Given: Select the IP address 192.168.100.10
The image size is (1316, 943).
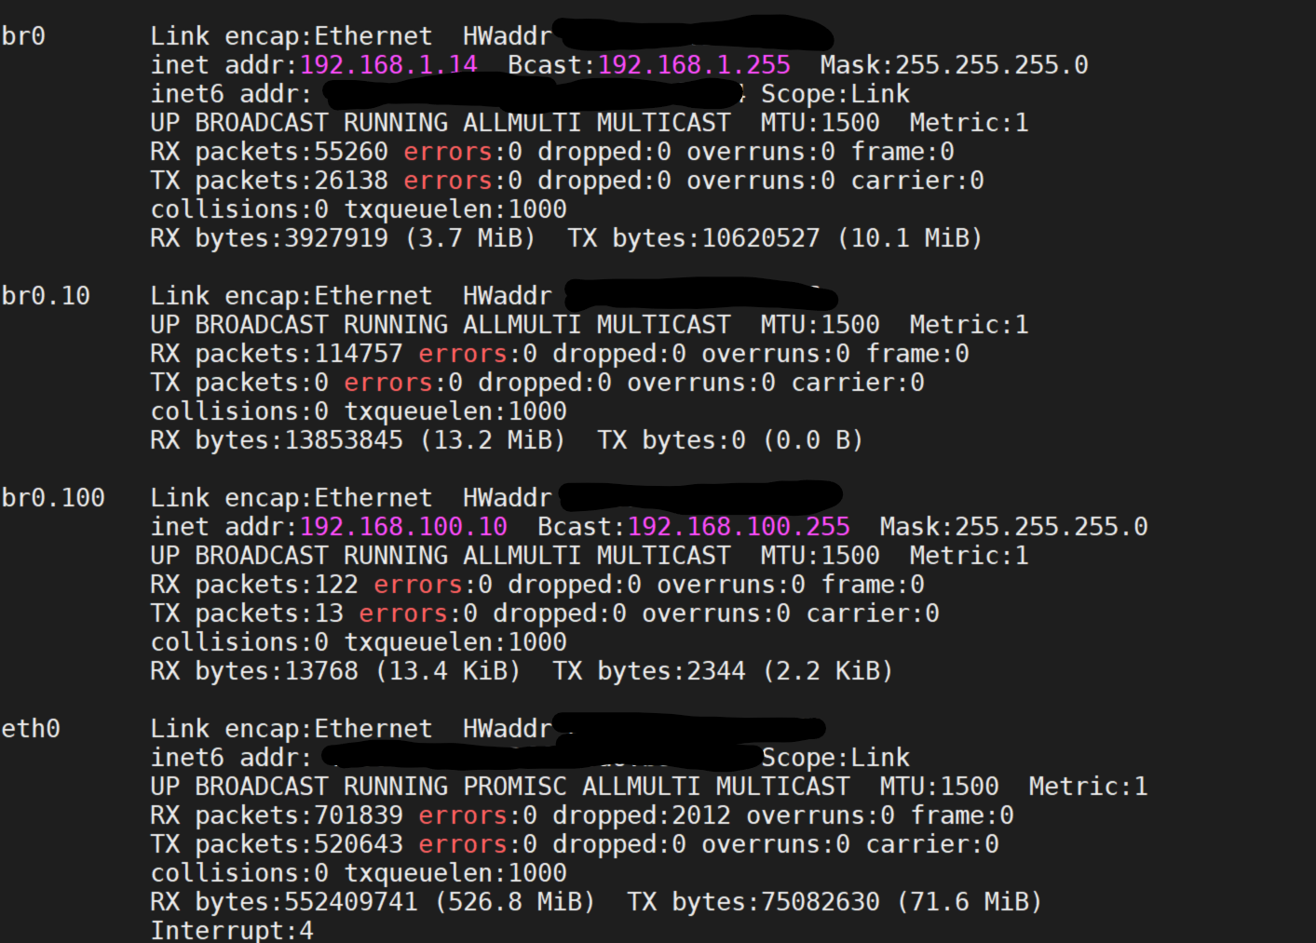Looking at the screenshot, I should pyautogui.click(x=403, y=527).
